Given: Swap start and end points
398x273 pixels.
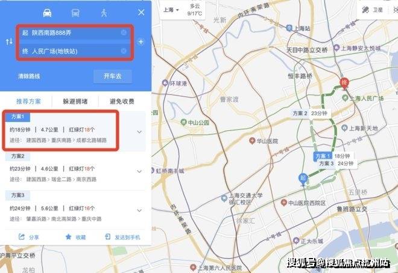Looking at the screenshot, I should click(x=9, y=41).
